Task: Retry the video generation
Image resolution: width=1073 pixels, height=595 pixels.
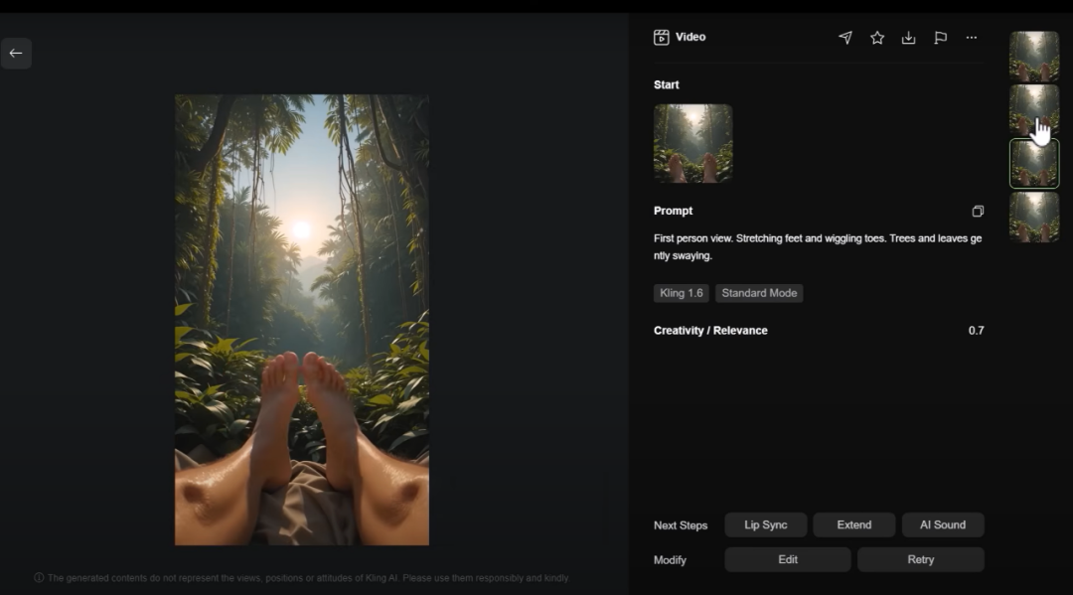Action: pyautogui.click(x=920, y=559)
